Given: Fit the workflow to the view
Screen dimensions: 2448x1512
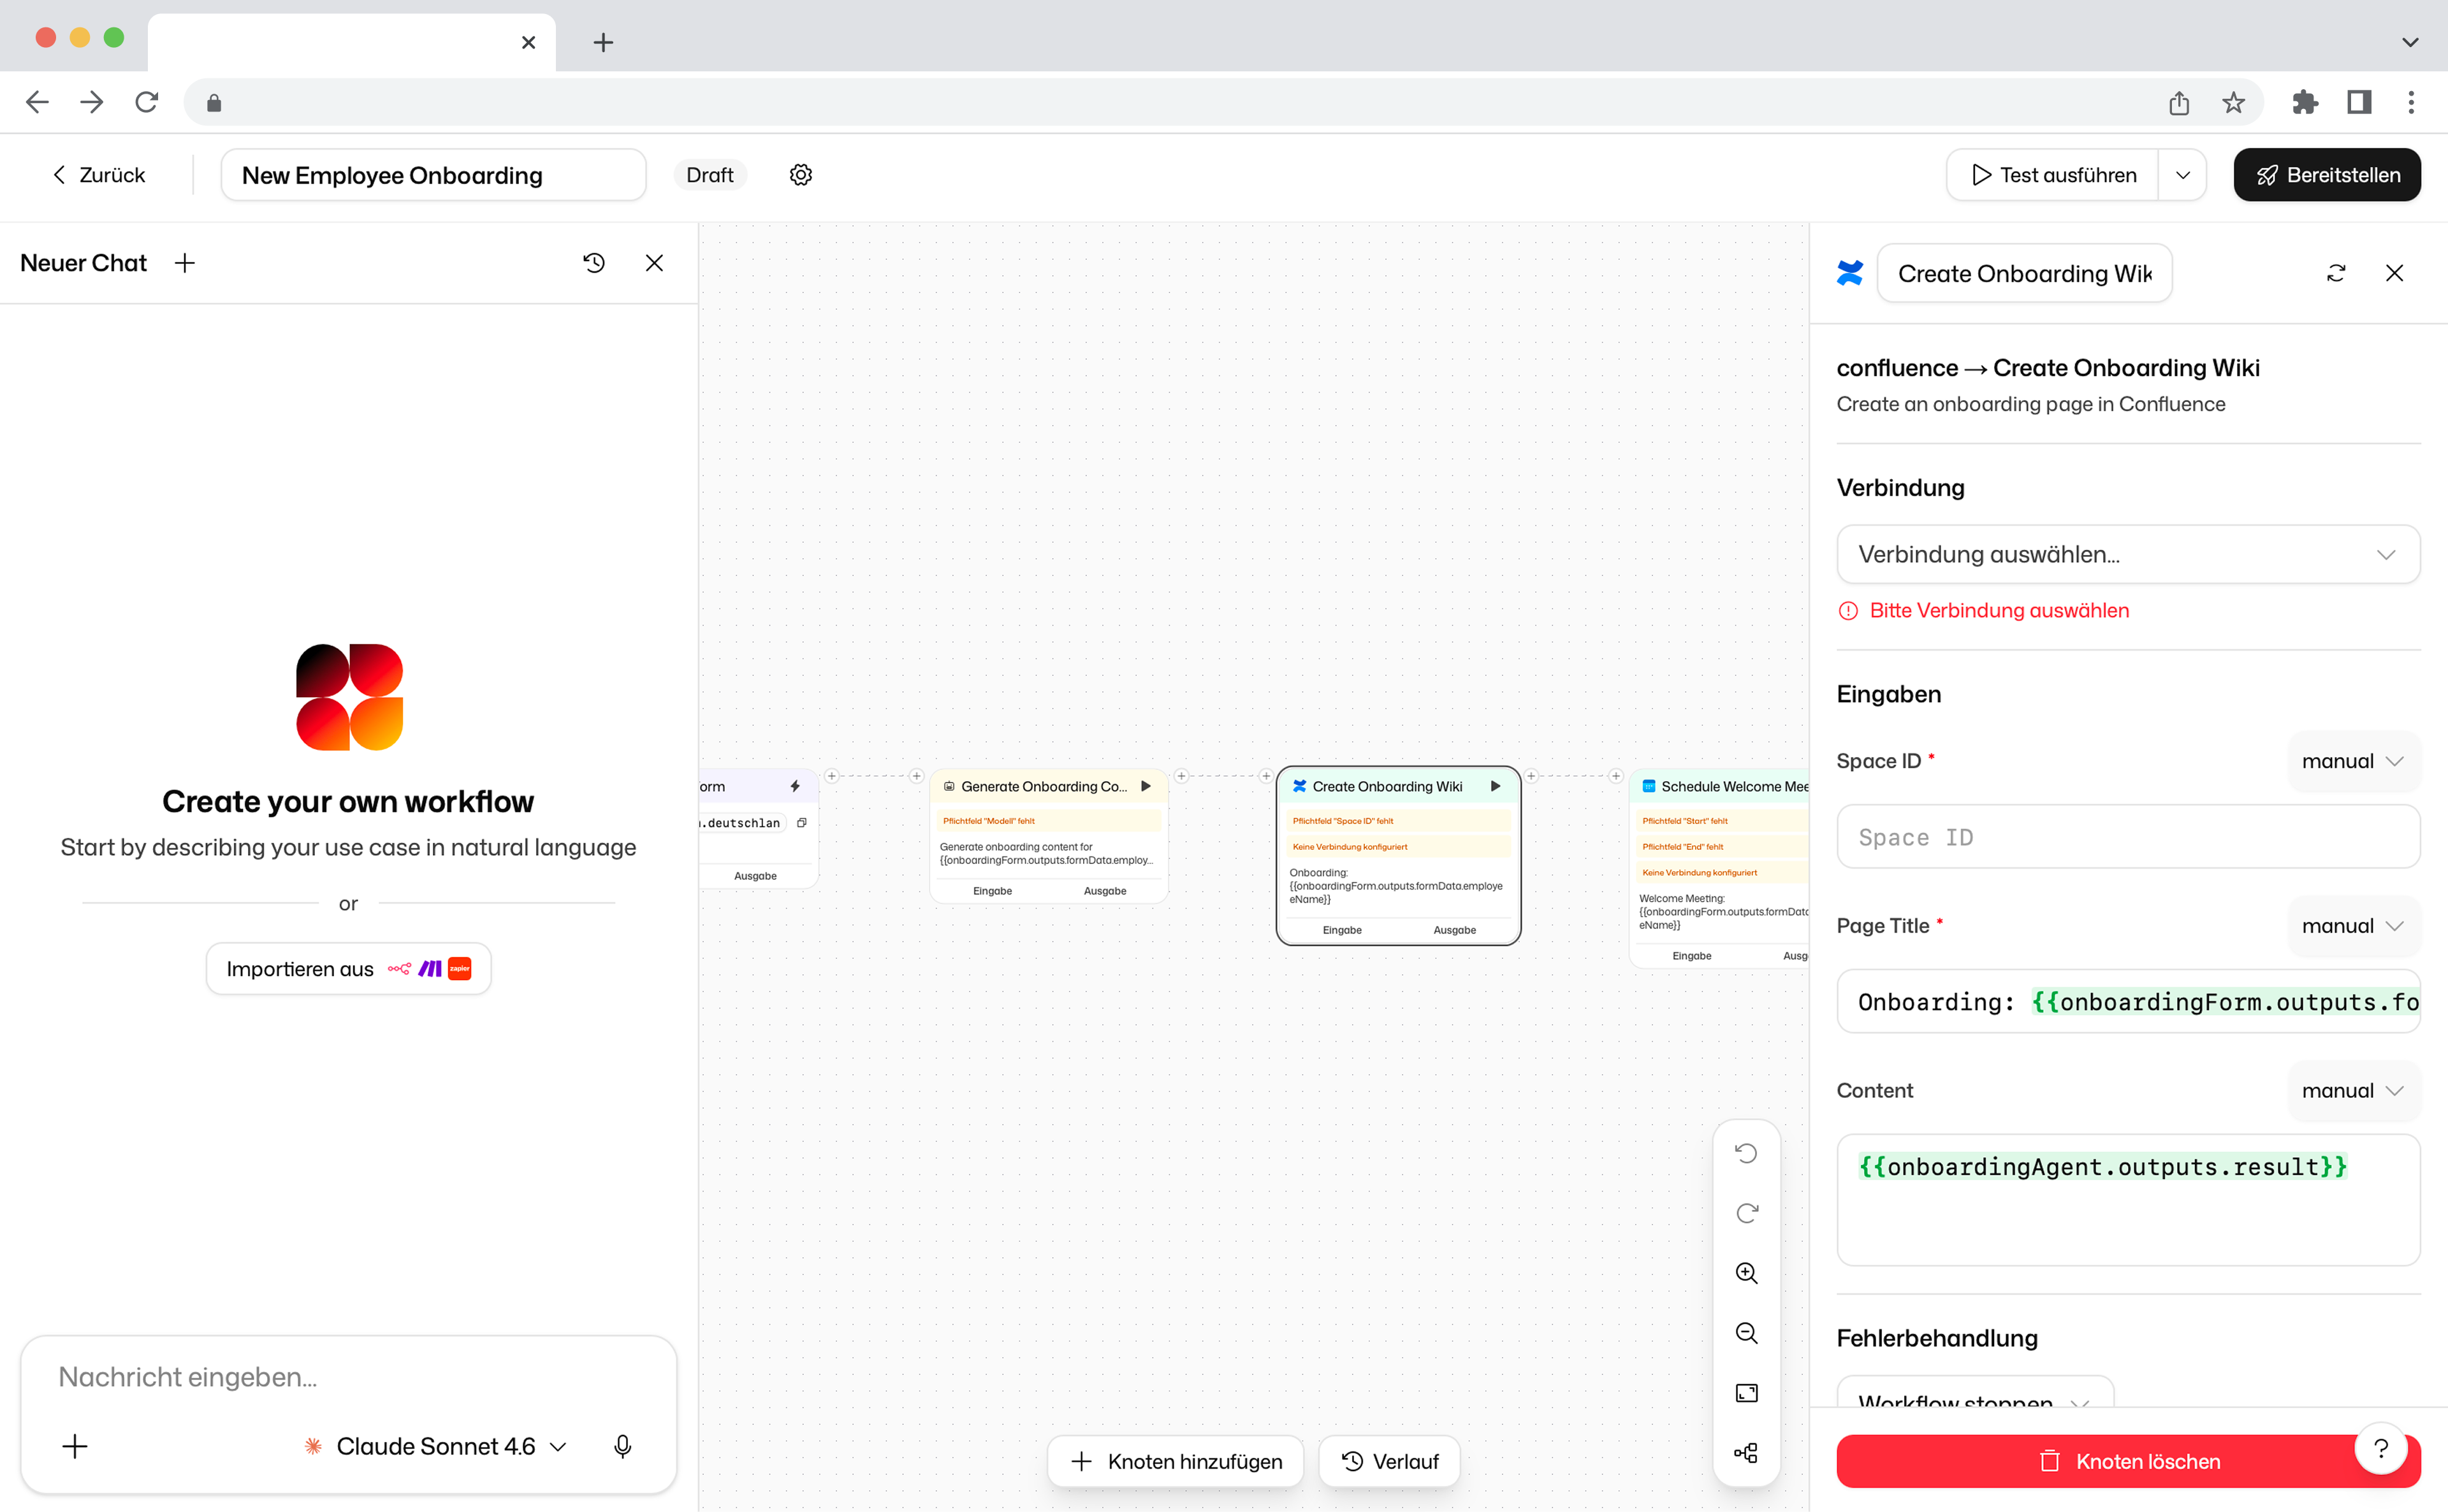Looking at the screenshot, I should click(x=1747, y=1392).
